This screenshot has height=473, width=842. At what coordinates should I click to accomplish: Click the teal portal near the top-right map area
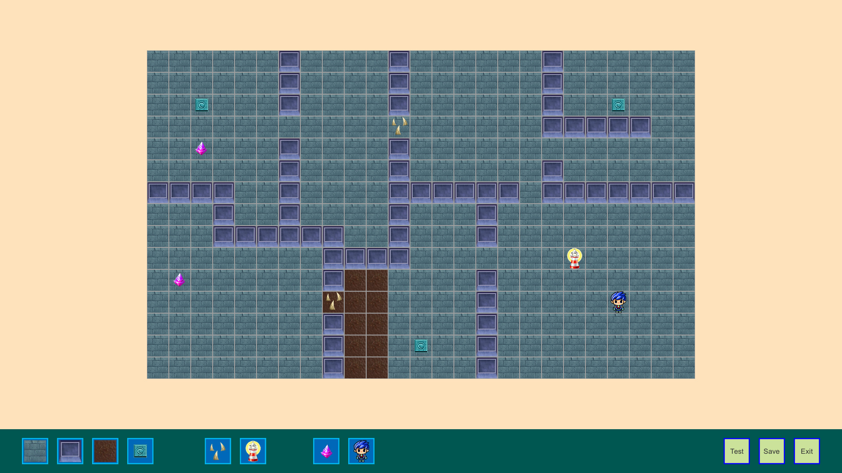(x=618, y=105)
